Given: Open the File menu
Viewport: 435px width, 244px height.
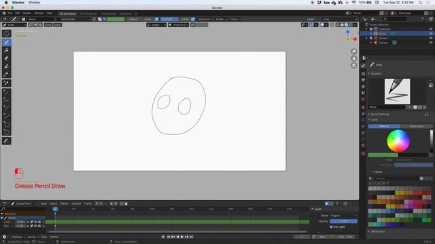Looking at the screenshot, I should tap(10, 14).
